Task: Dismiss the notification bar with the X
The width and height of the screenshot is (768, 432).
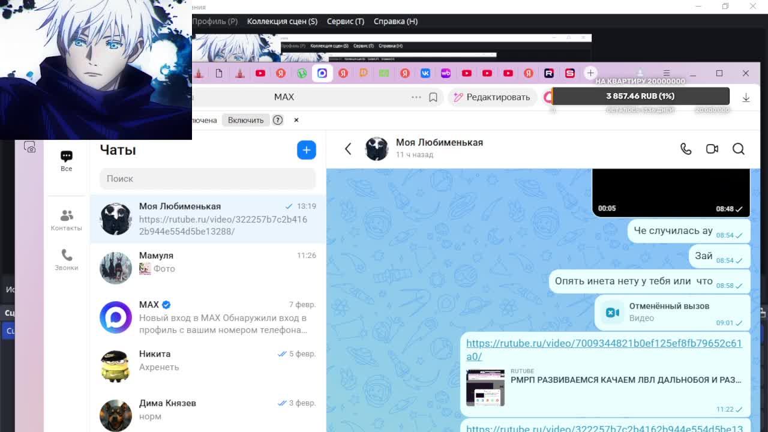Action: click(296, 120)
